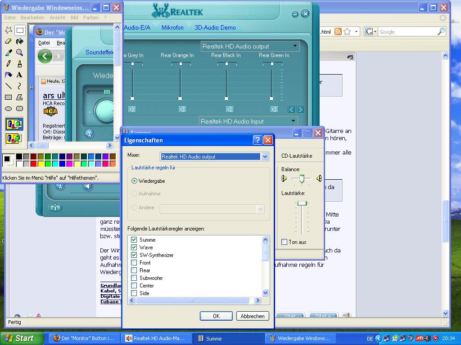Check the Subwoofer checkbox
Image resolution: width=461 pixels, height=345 pixels.
click(134, 278)
